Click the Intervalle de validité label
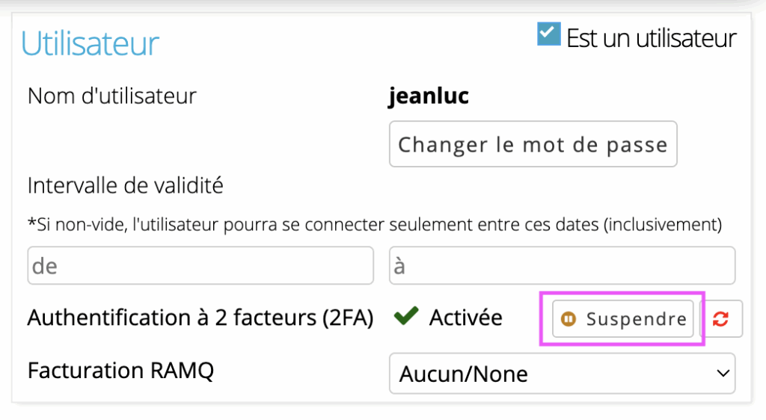The width and height of the screenshot is (766, 420). click(126, 185)
